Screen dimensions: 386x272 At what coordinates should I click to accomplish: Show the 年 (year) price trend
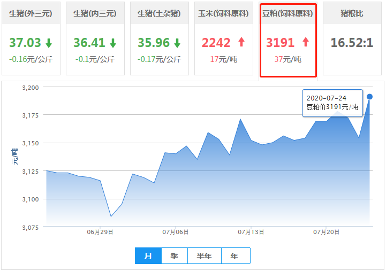pyautogui.click(x=234, y=256)
